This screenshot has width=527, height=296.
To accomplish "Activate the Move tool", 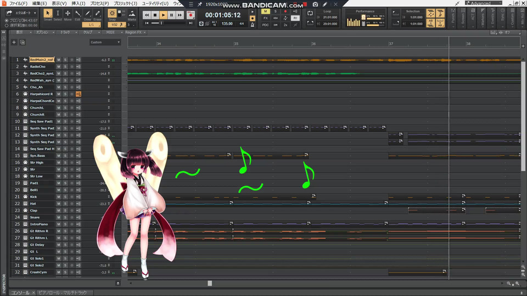I will (x=68, y=13).
